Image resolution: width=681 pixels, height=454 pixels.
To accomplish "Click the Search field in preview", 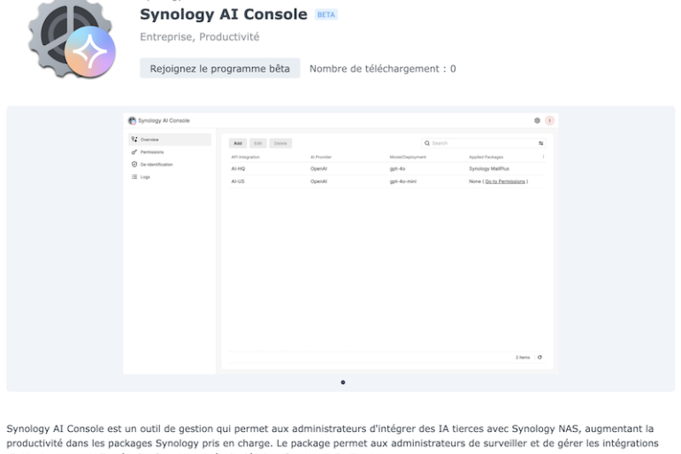I will [484, 143].
